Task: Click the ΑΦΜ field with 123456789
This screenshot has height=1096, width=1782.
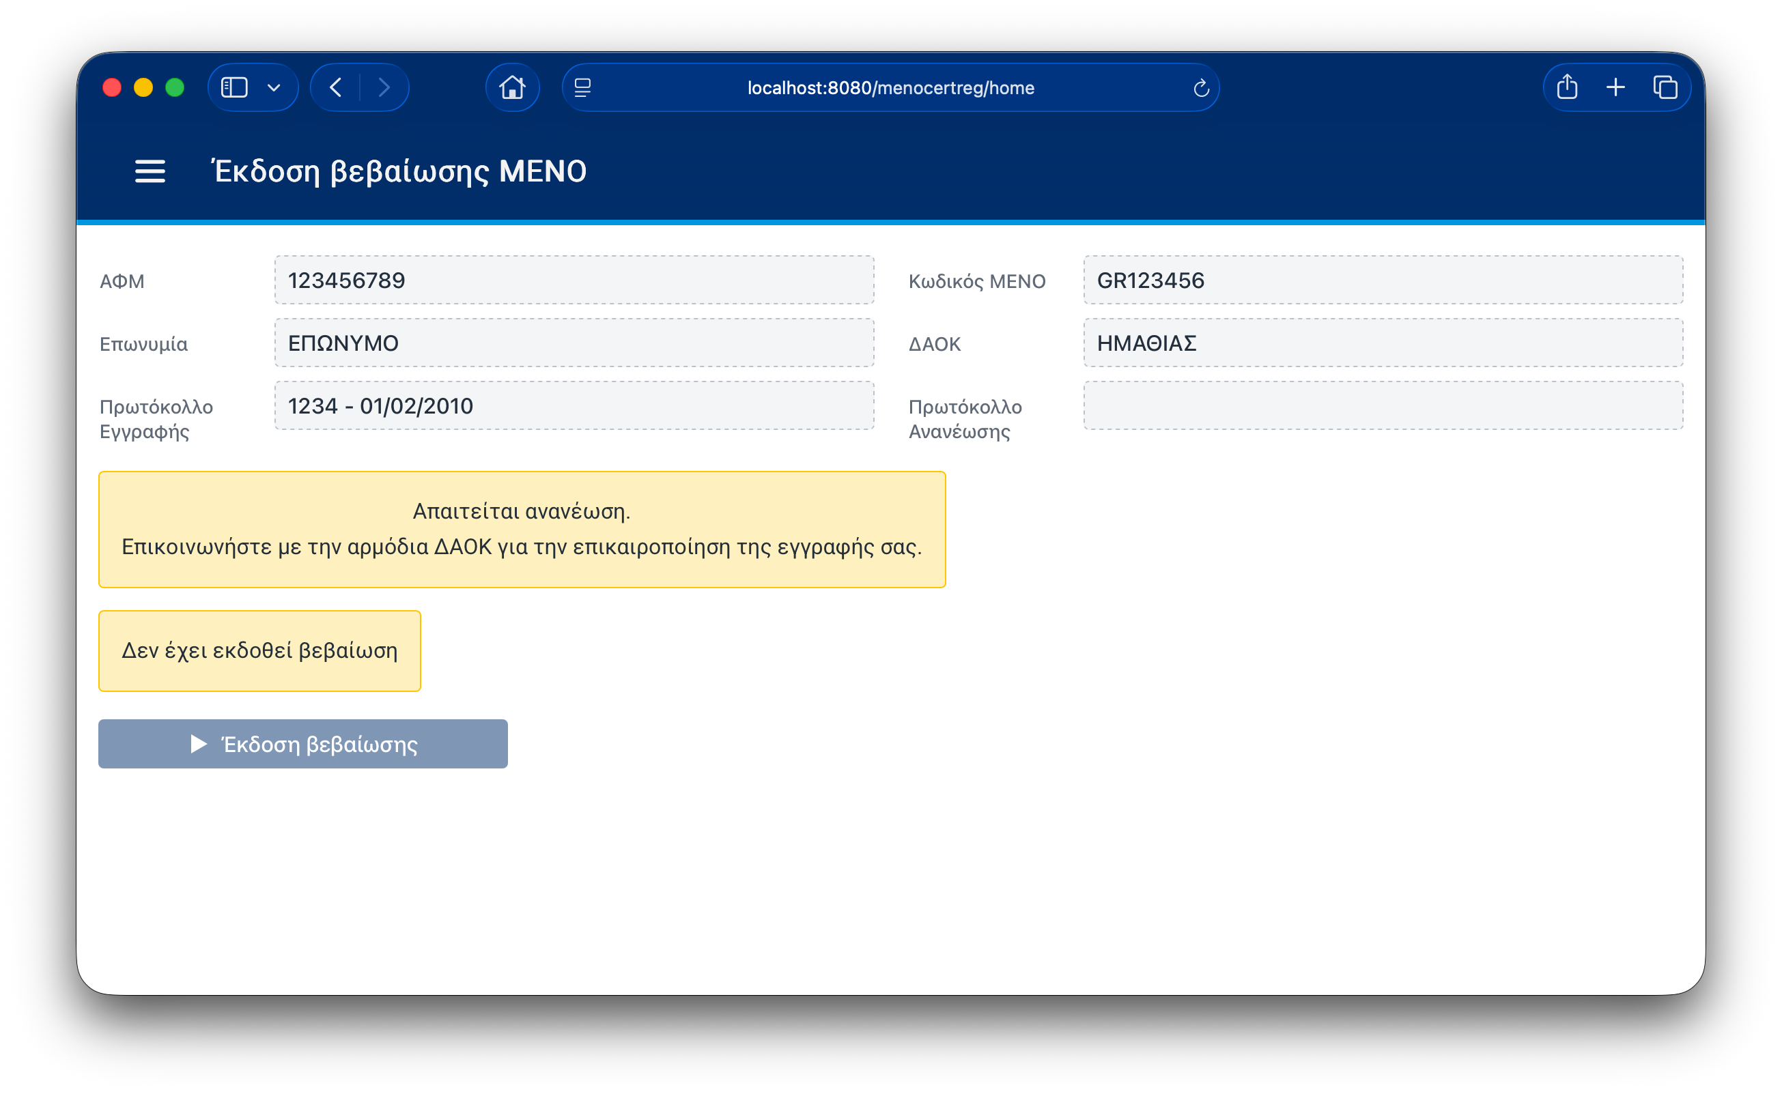Action: tap(574, 280)
